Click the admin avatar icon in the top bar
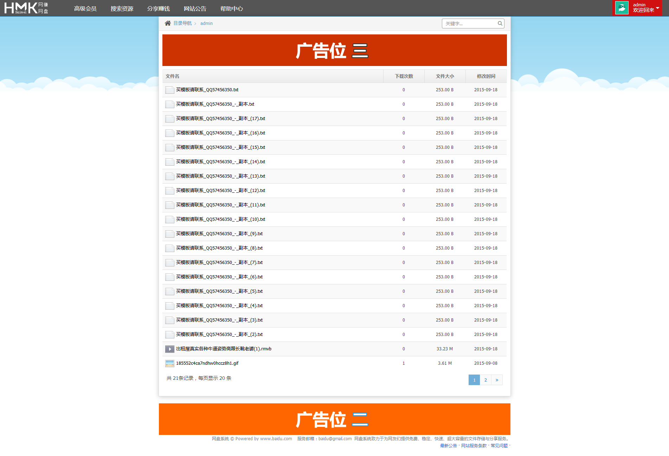This screenshot has width=669, height=456. click(x=622, y=7)
